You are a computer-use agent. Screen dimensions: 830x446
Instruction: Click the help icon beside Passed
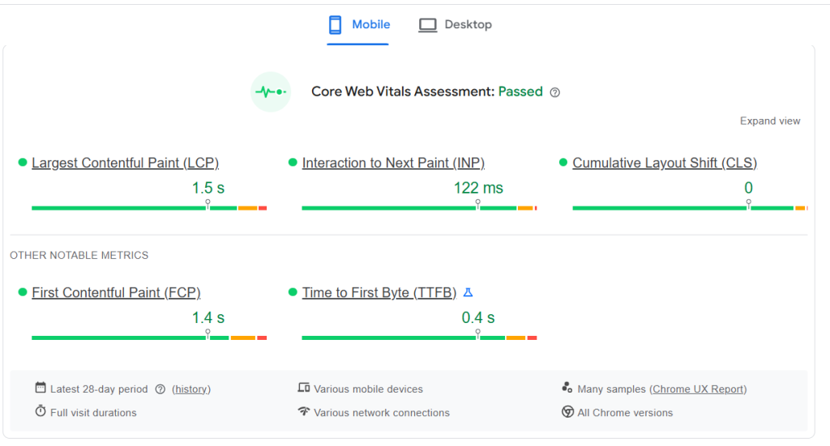554,92
